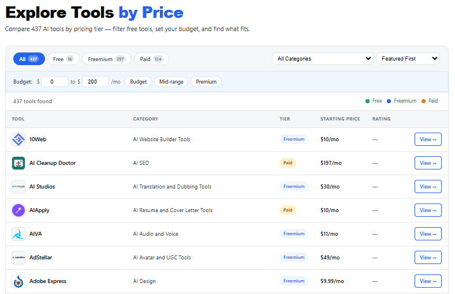455x294 pixels.
Task: Toggle the Freemium filter pill
Action: click(x=106, y=59)
